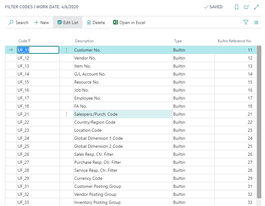Click Purchase Resp. Ctr. Filter description

pyautogui.click(x=123, y=162)
